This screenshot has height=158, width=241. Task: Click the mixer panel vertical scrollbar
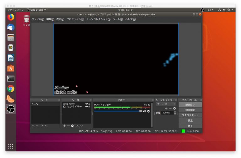coord(152,115)
